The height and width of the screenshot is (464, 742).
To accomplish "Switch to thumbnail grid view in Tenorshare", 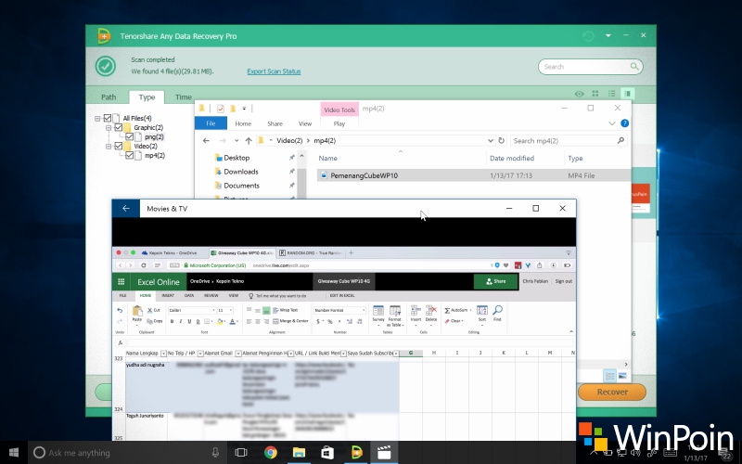I will [x=595, y=94].
